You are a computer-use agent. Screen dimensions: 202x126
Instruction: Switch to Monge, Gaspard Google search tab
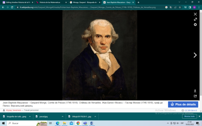point(85,2)
